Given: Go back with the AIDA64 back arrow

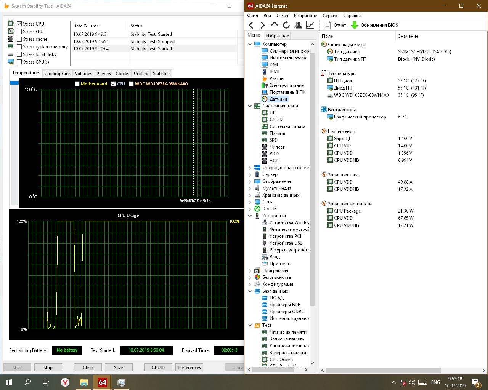Looking at the screenshot, I should pos(251,25).
